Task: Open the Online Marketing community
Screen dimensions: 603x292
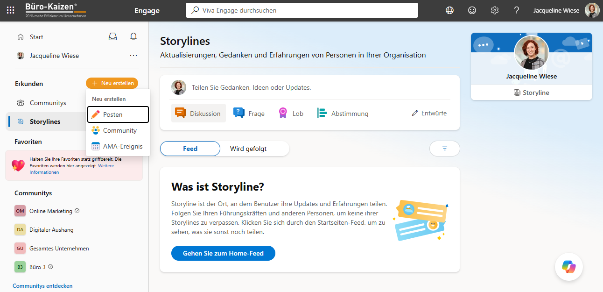Action: [x=50, y=211]
